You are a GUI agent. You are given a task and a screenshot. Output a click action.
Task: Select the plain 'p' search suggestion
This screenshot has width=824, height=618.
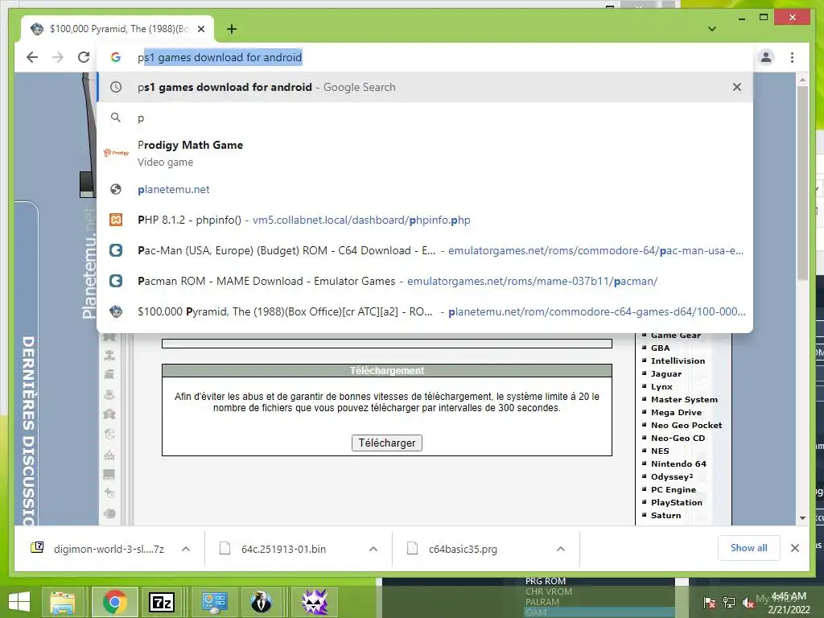pos(425,117)
